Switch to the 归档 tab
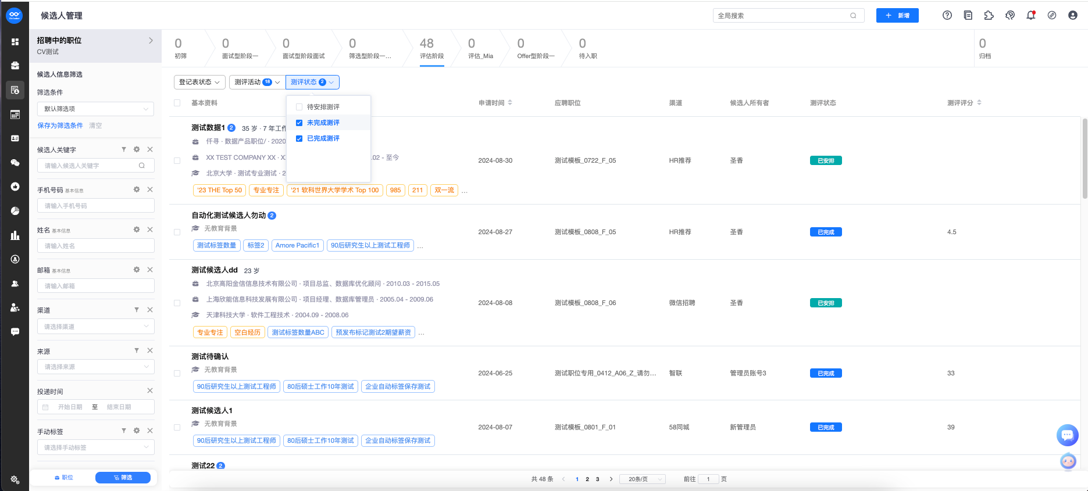Viewport: 1088px width, 491px height. 985,48
